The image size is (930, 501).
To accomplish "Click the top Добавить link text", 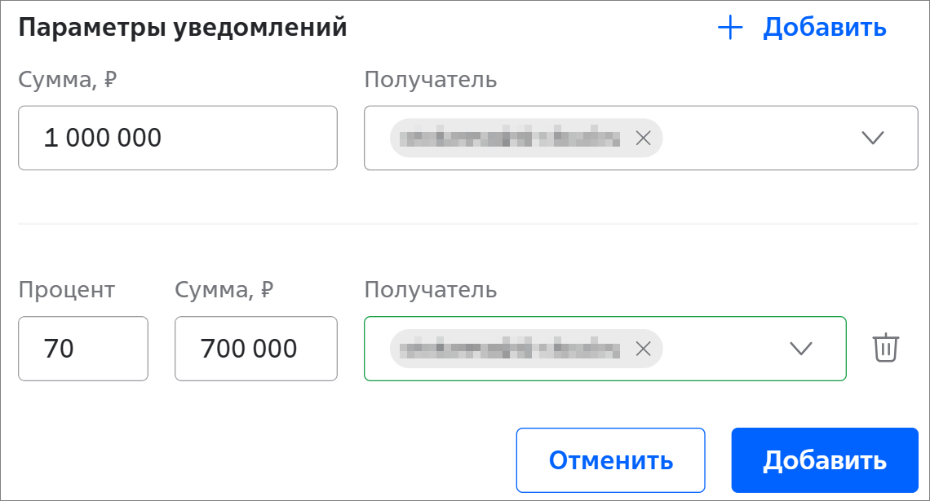I will 824,28.
